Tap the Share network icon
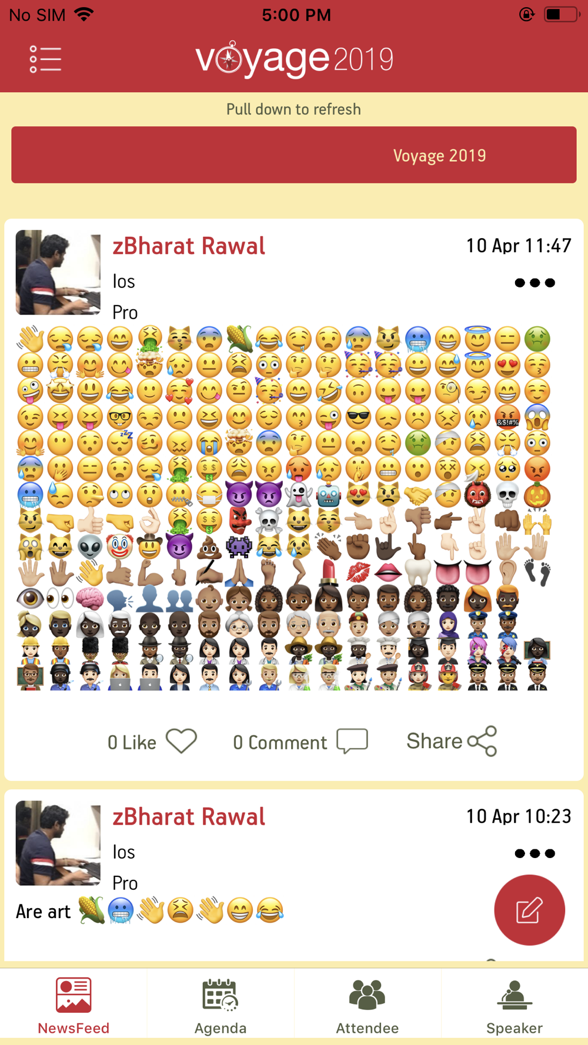Screen dimensions: 588x1045 [482, 741]
